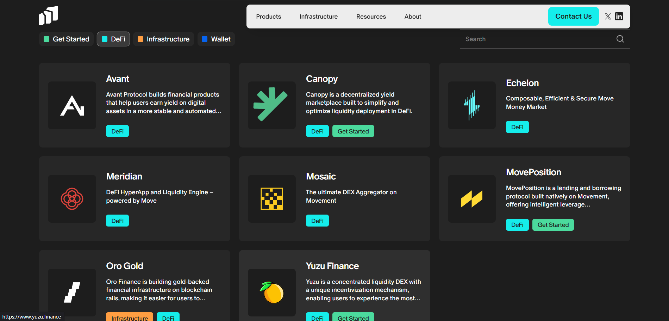Click 'Avant Protocol builds financial products' description
Image resolution: width=669 pixels, height=321 pixels.
pyautogui.click(x=164, y=103)
